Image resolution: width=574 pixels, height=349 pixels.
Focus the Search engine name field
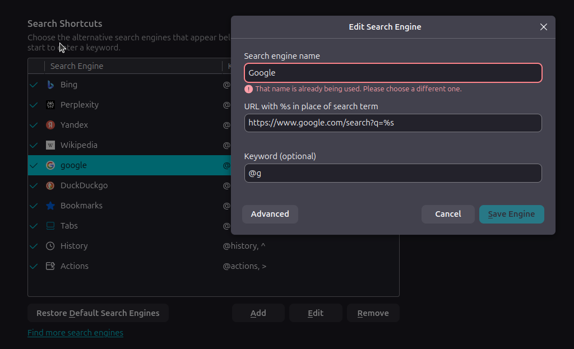click(393, 73)
